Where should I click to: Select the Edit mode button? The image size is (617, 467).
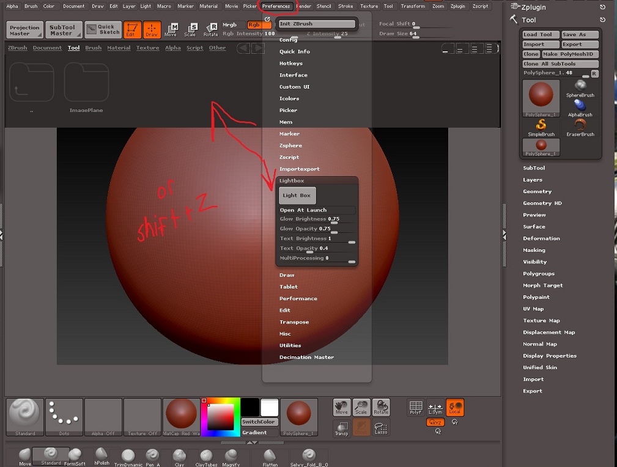pos(132,29)
